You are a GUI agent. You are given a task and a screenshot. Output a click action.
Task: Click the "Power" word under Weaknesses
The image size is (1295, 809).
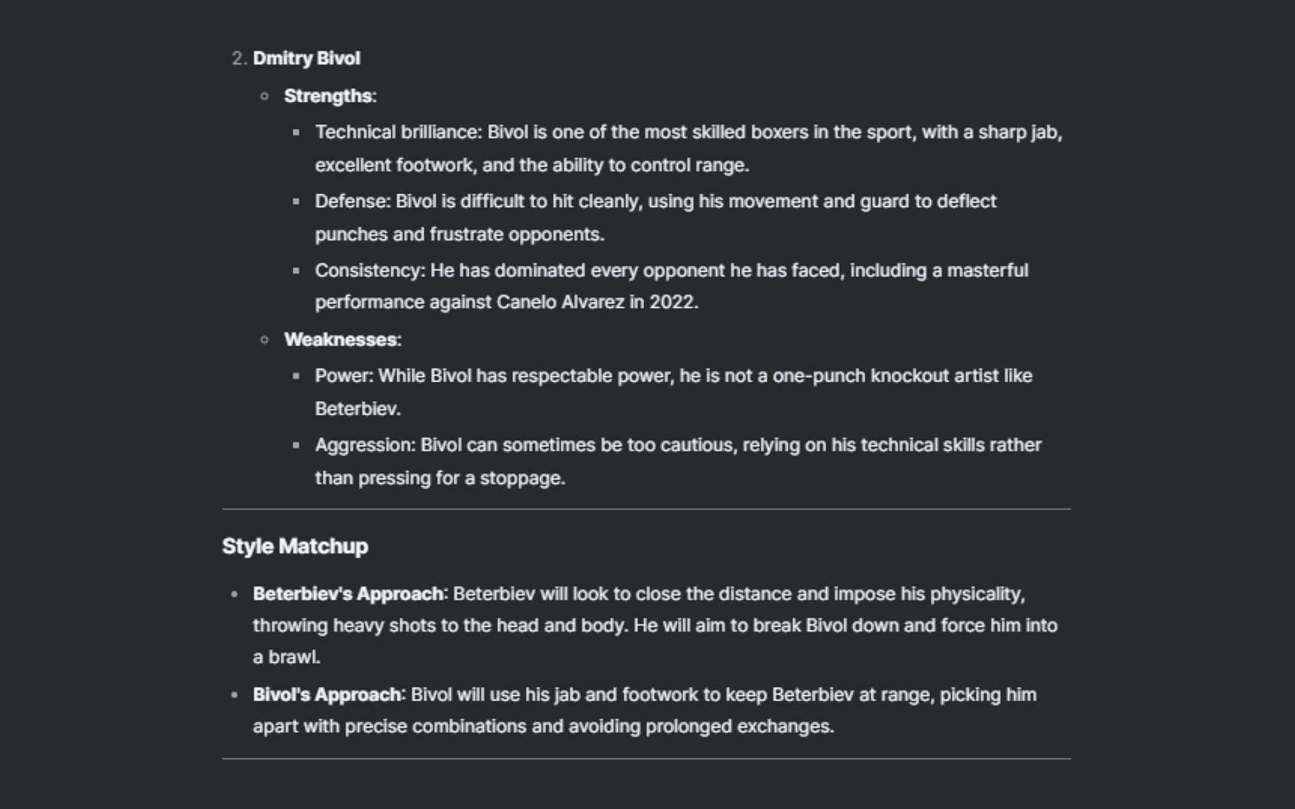[x=343, y=376]
